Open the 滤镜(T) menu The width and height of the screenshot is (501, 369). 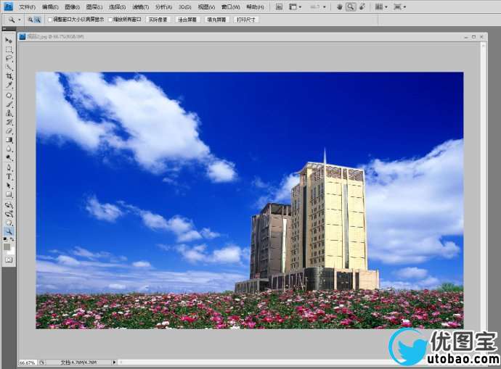(x=141, y=7)
